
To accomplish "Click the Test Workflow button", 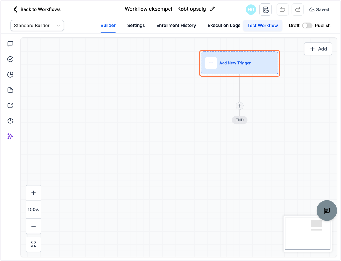I will click(263, 26).
